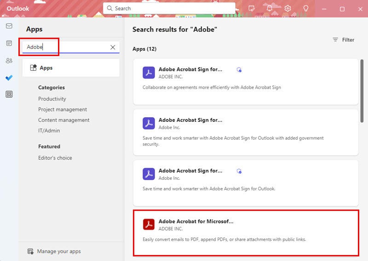Screen dimensions: 368x261
Task: Click the Outlook title in title bar
Action: (18, 9)
